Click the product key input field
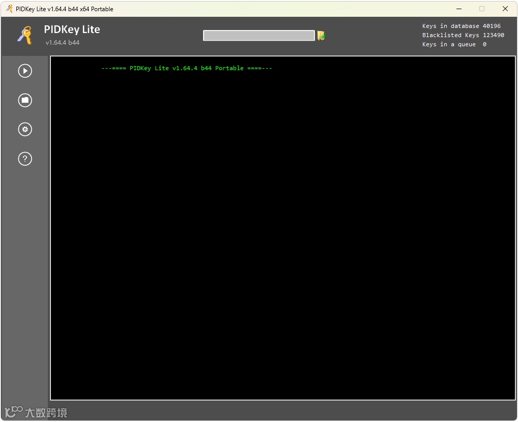518x422 pixels. coord(259,35)
